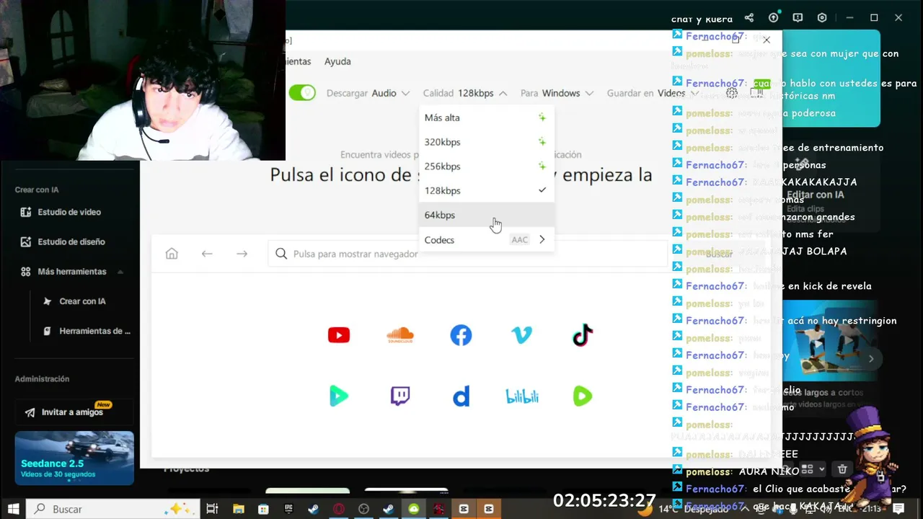This screenshot has height=519, width=923.
Task: Expand the Codecs AAC submenu
Action: click(486, 240)
